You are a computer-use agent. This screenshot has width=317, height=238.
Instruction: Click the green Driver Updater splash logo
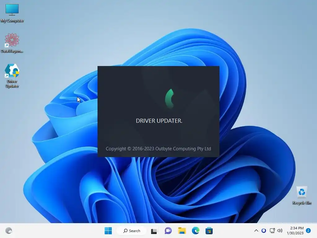pyautogui.click(x=169, y=99)
